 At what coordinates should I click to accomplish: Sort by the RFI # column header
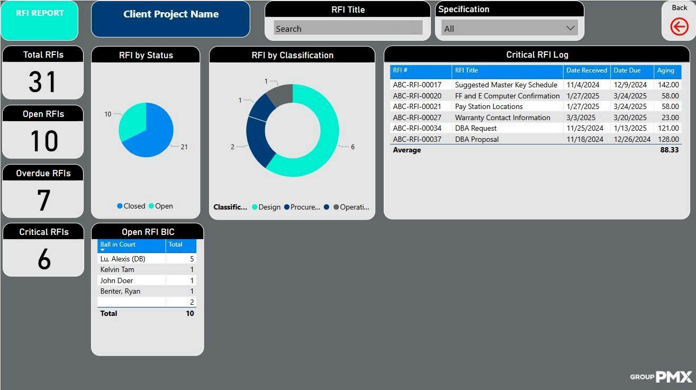(x=421, y=71)
